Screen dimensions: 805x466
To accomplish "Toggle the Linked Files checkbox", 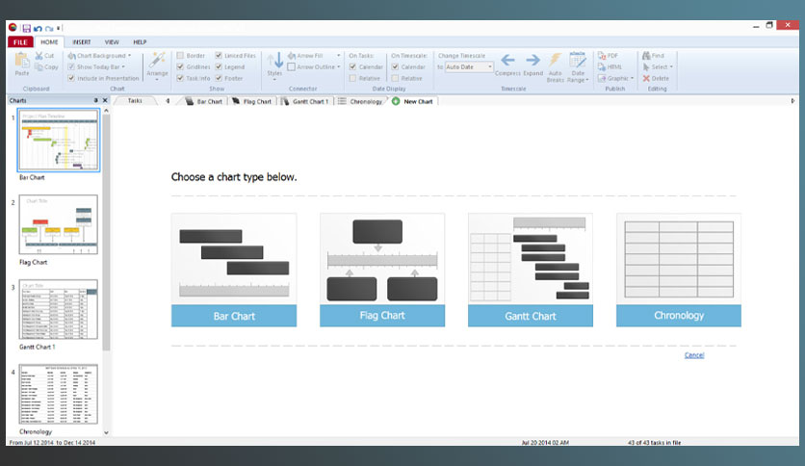I will (x=219, y=56).
